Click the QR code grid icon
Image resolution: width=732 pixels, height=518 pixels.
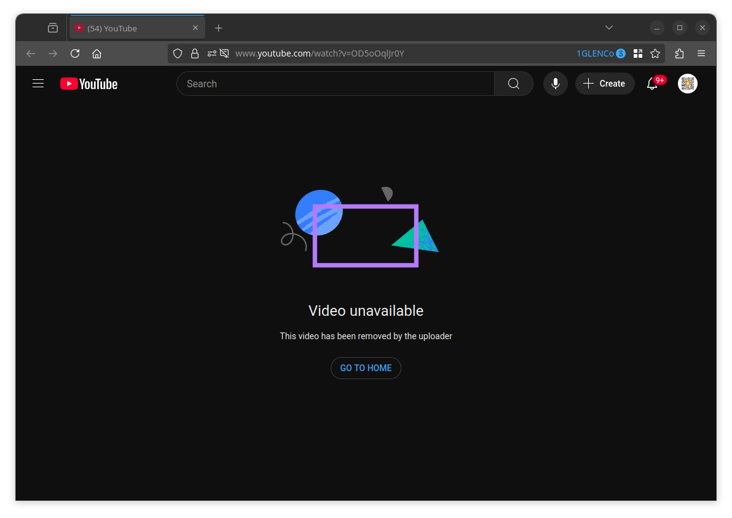638,53
